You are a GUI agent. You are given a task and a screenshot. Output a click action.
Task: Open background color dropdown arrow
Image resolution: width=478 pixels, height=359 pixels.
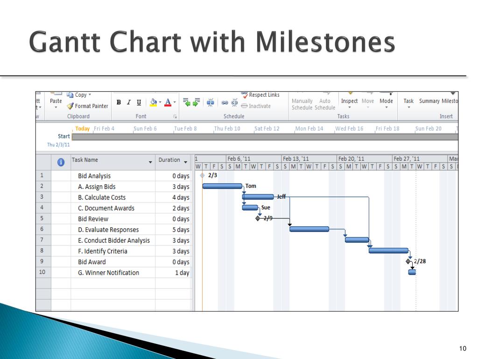coord(160,102)
